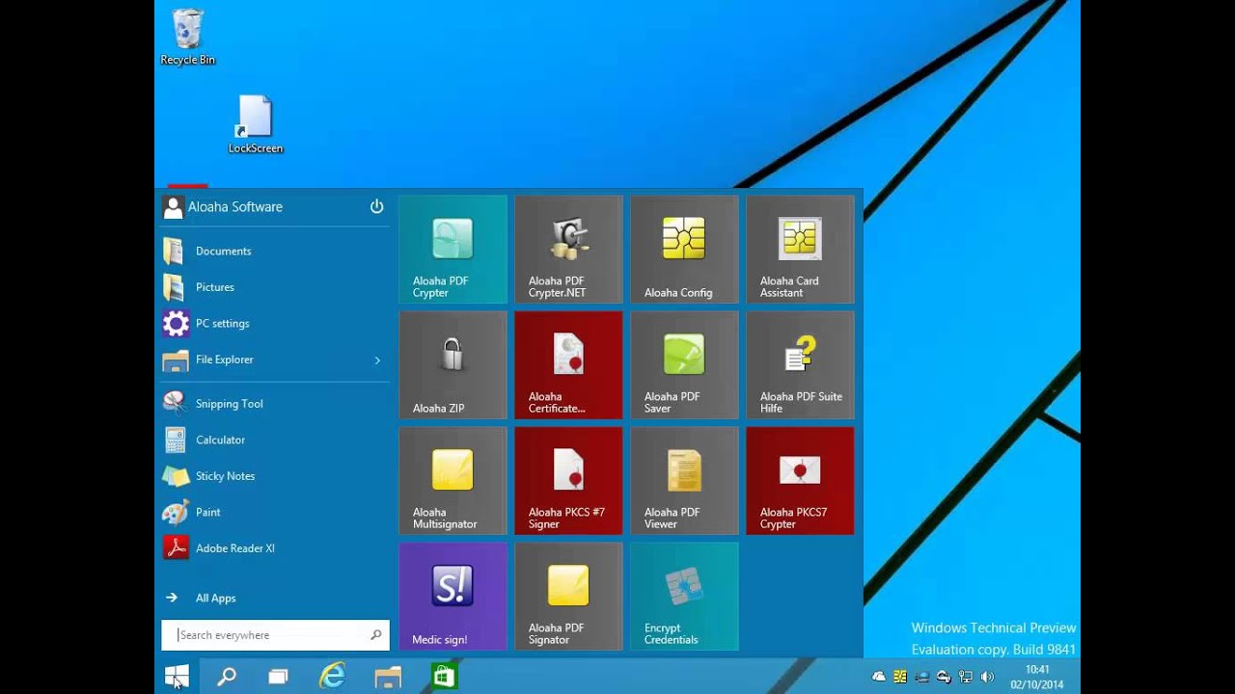Open the Encrypt Credentials tile
Image resolution: width=1235 pixels, height=694 pixels.
click(x=684, y=597)
